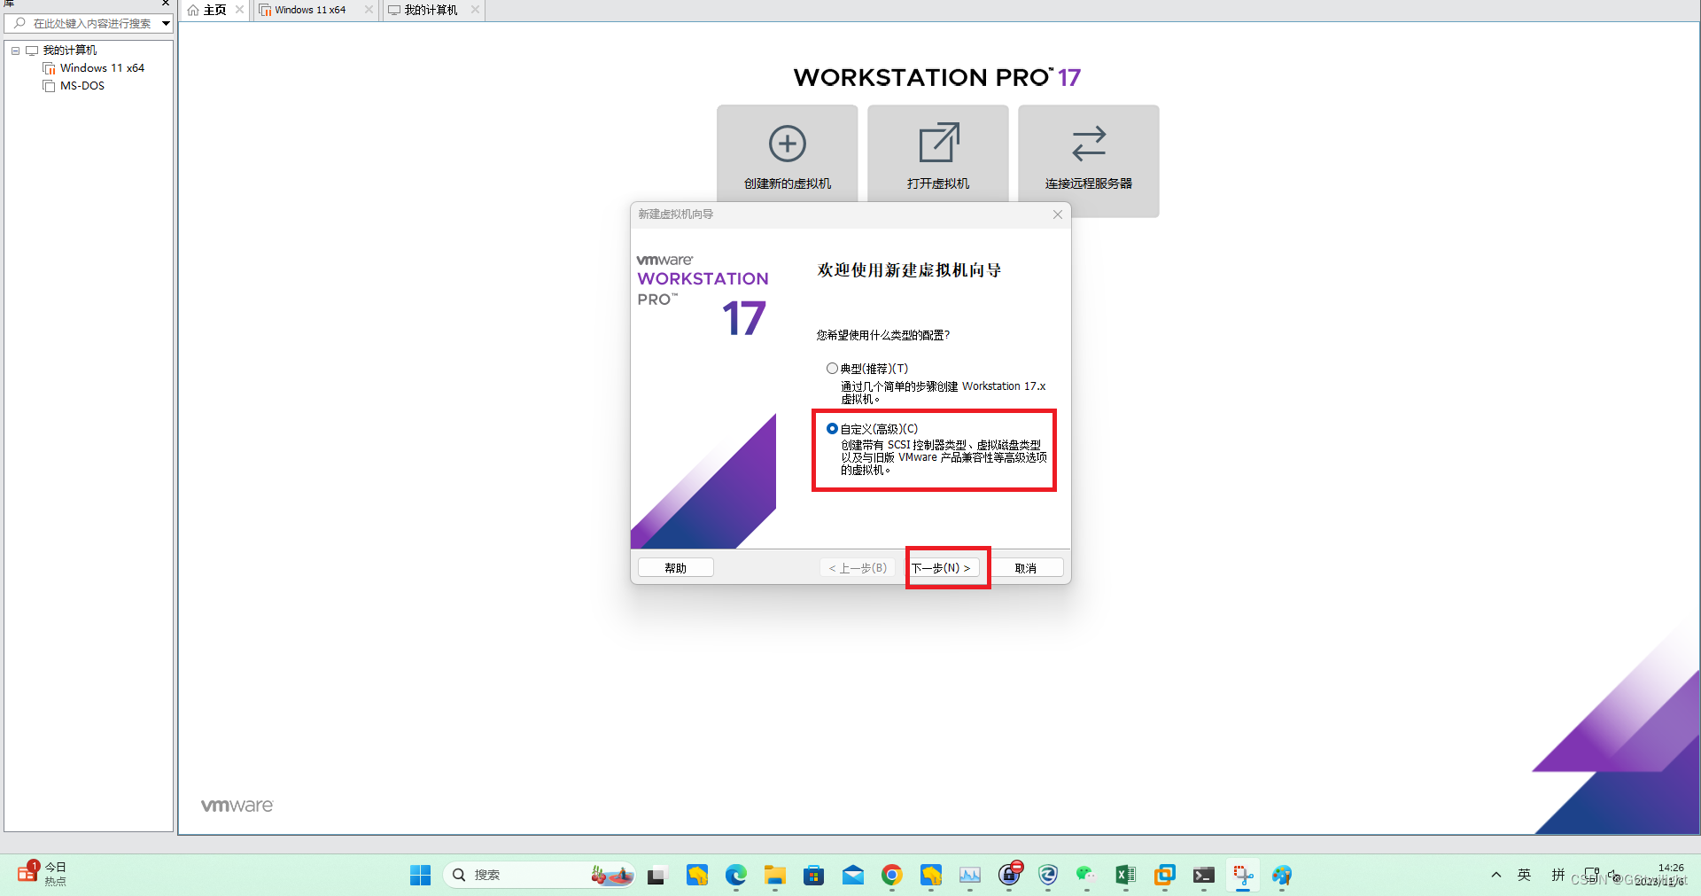This screenshot has width=1701, height=896.
Task: Open Microsoft Edge from taskbar
Action: coord(736,876)
